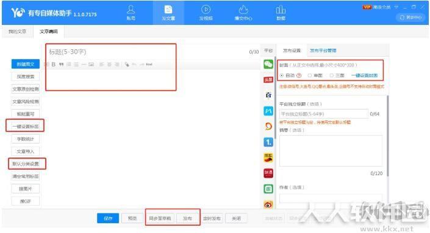This screenshot has width=430, height=233.
Task: Click the 智能重写 button
Action: (26, 114)
